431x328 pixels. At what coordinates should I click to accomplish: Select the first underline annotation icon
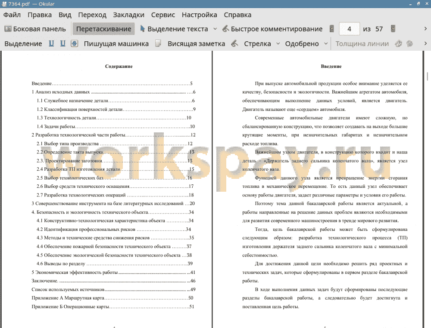(x=51, y=43)
